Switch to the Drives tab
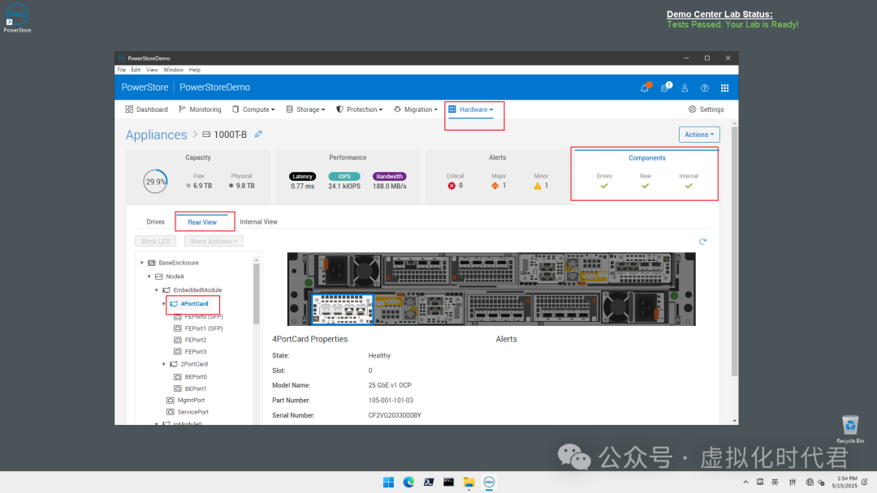Screen dimensions: 877x493 (x=155, y=221)
